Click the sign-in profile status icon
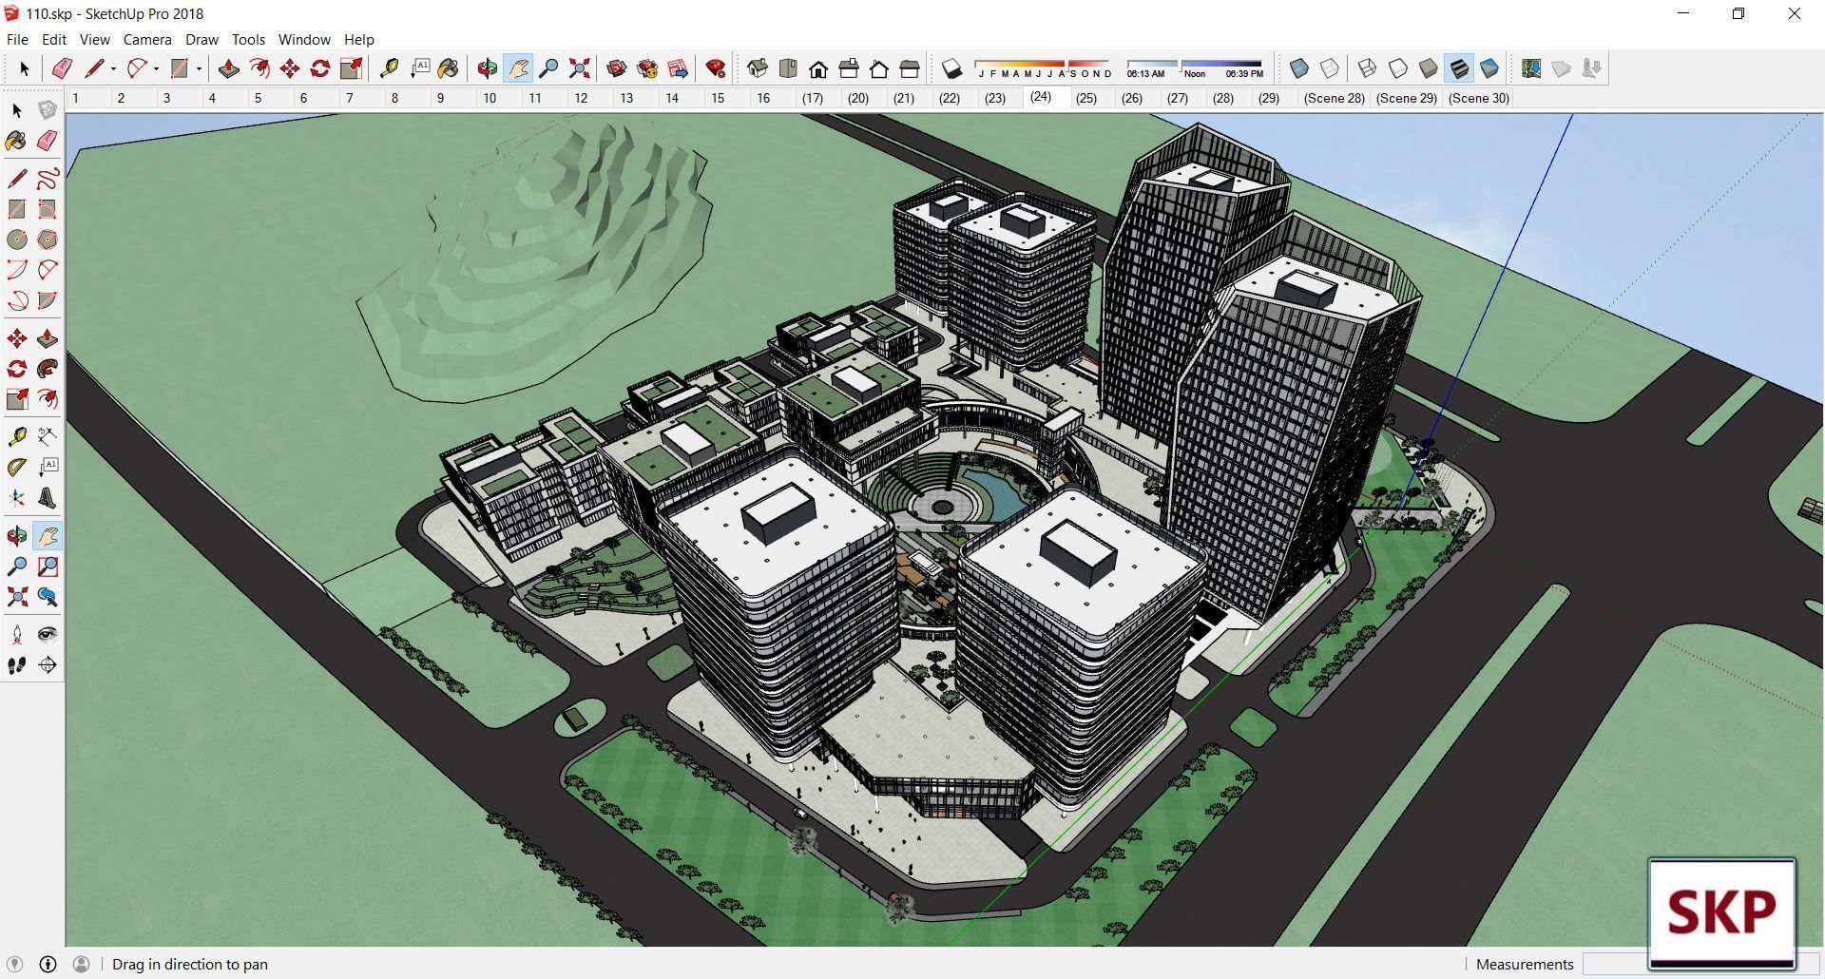 pyautogui.click(x=81, y=964)
